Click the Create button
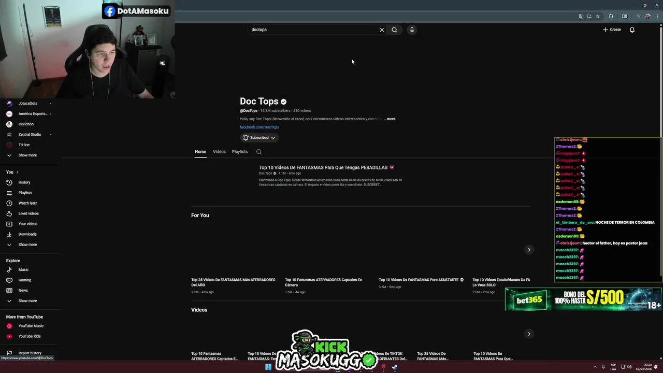Screen dimensions: 663x373 pos(612,30)
